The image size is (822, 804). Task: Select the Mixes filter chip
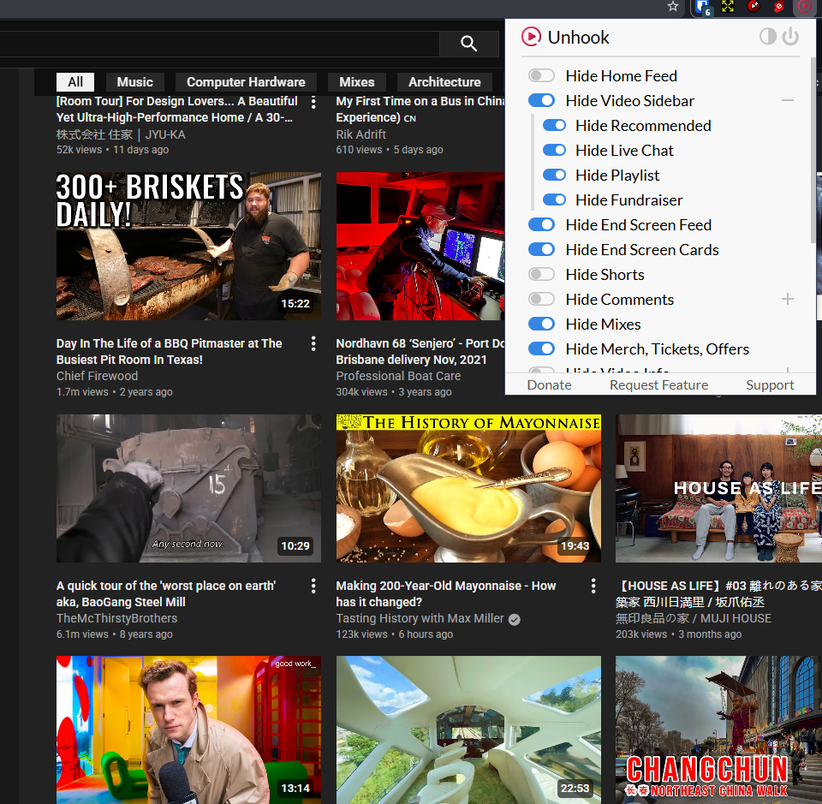(356, 81)
